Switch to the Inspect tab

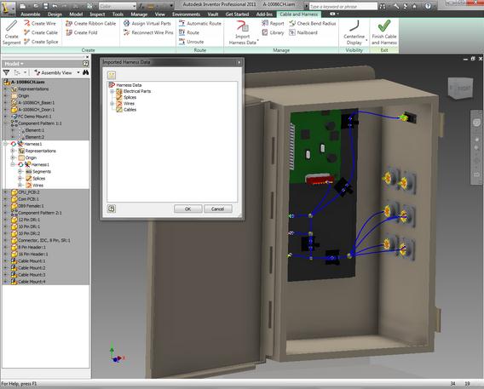pyautogui.click(x=97, y=14)
